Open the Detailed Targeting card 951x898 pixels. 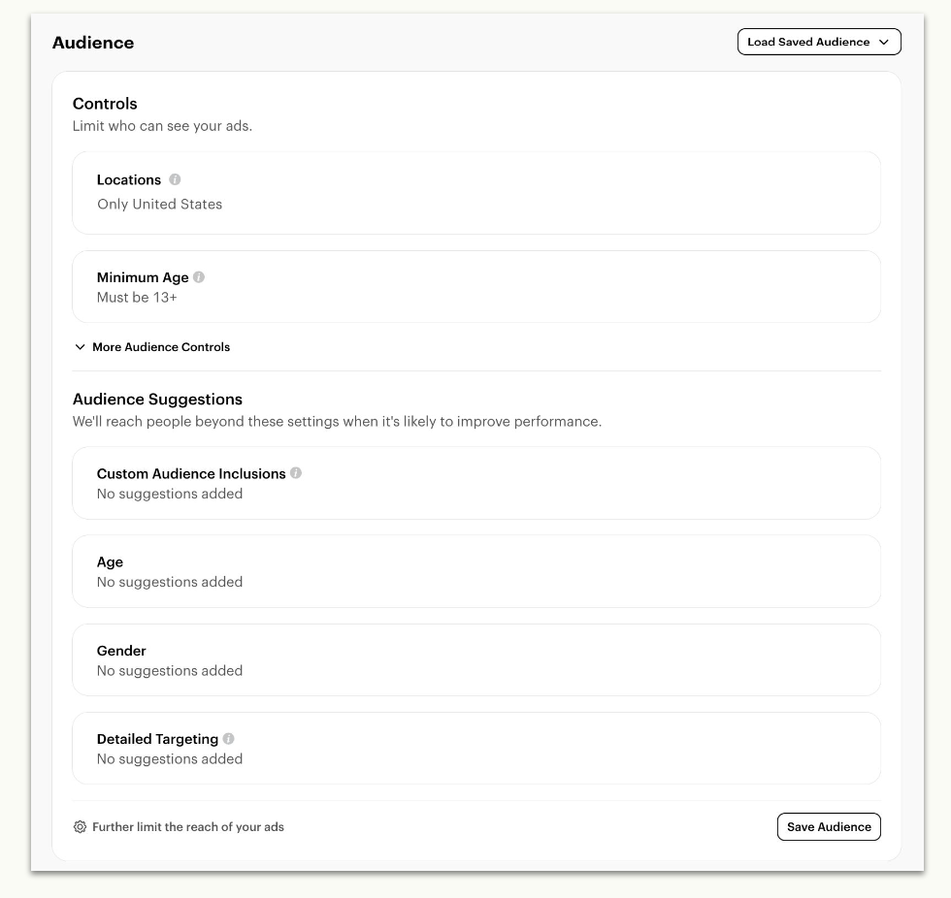pyautogui.click(x=476, y=749)
